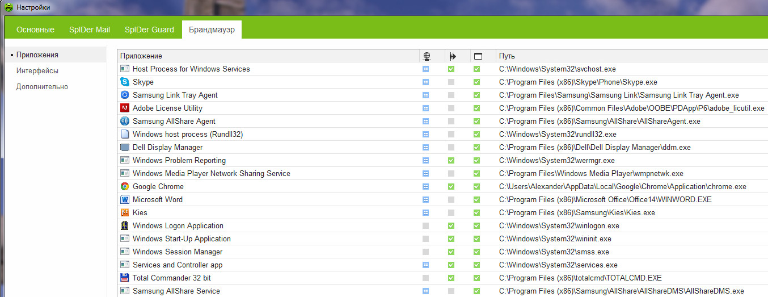This screenshot has width=768, height=297.
Task: Switch to the SpIDer Guard tab
Action: tap(149, 30)
